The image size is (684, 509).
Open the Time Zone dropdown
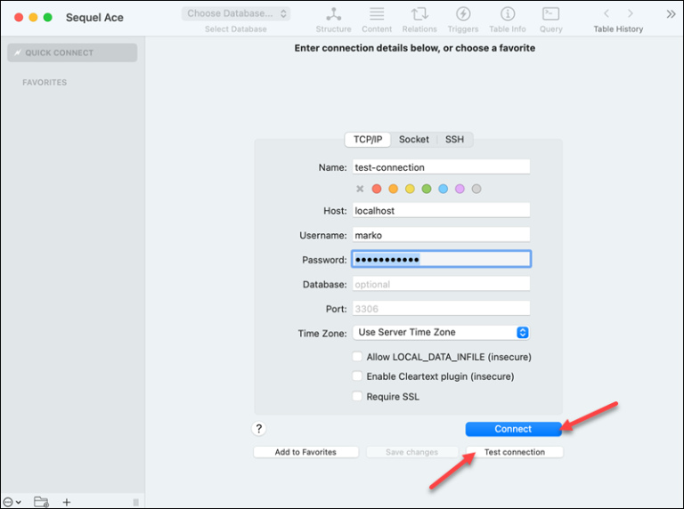click(442, 332)
